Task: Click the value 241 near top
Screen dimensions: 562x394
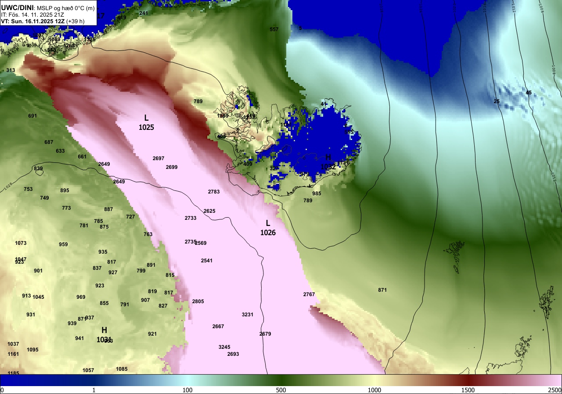Action: pyautogui.click(x=144, y=13)
